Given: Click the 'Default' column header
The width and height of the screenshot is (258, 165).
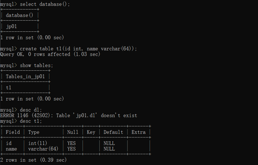Looking at the screenshot, I should [x=113, y=132].
